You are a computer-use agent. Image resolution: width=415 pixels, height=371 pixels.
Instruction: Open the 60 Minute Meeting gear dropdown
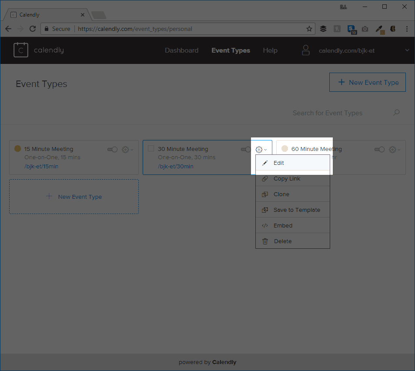[x=395, y=150]
